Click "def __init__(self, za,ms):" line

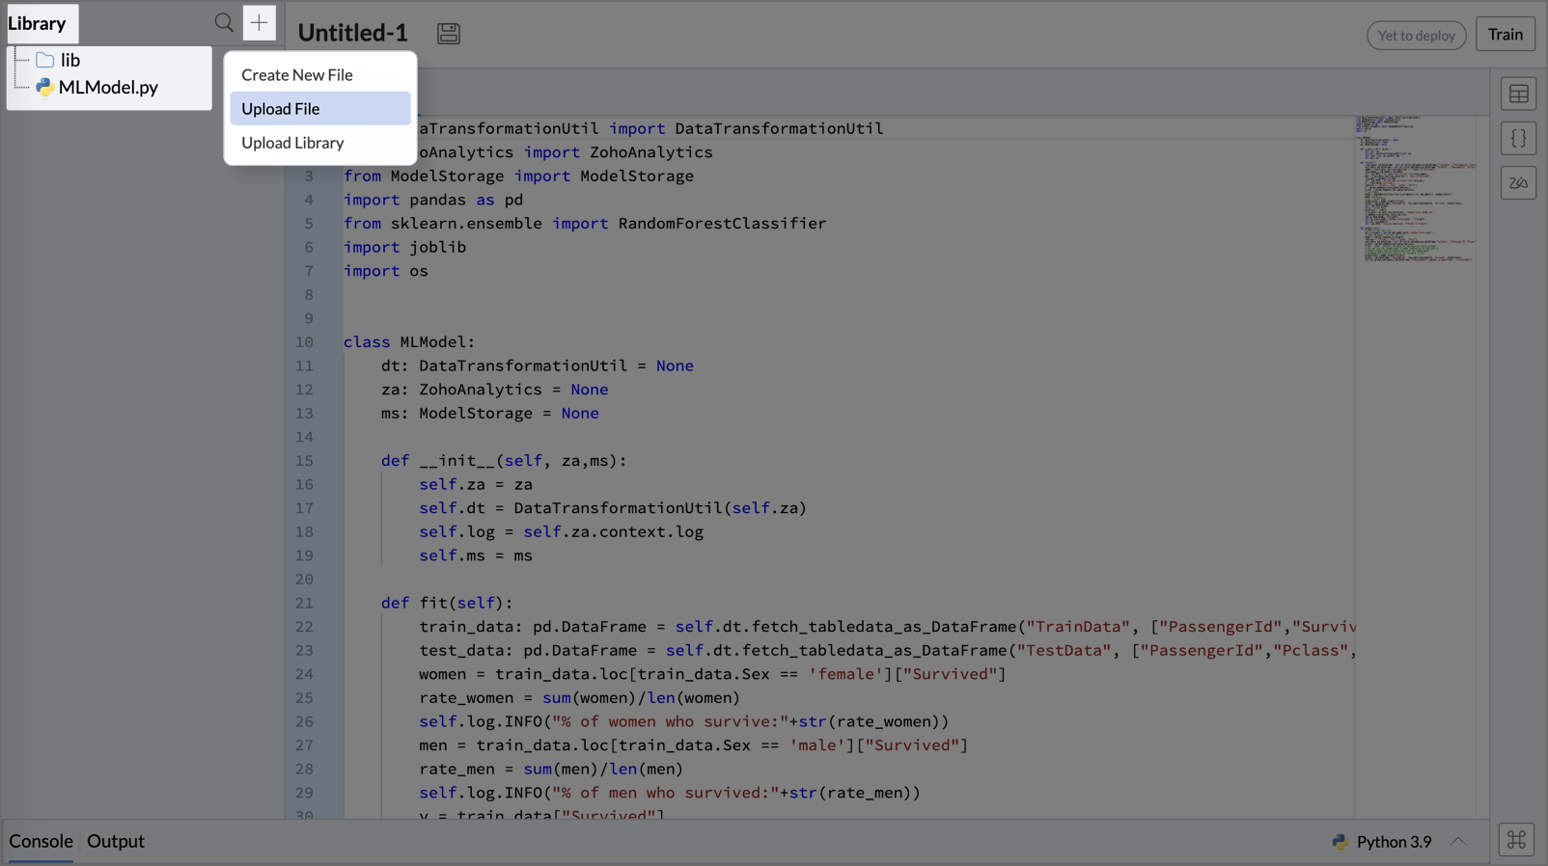[504, 461]
